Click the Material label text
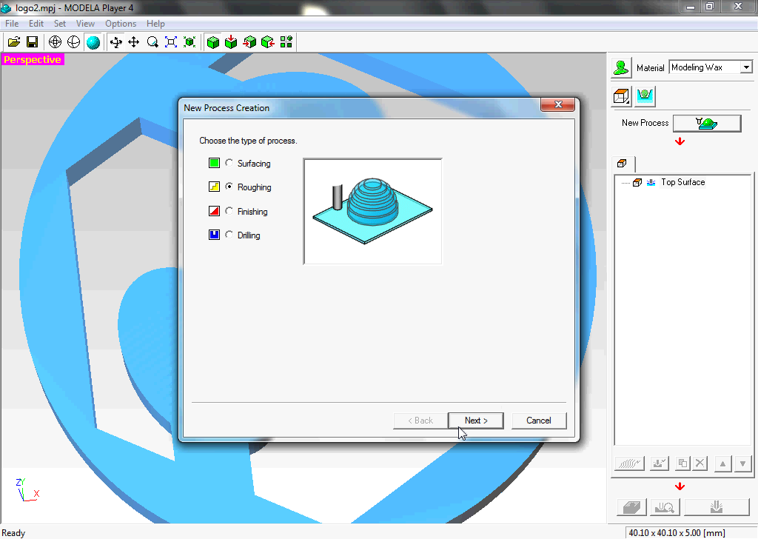 pyautogui.click(x=650, y=68)
